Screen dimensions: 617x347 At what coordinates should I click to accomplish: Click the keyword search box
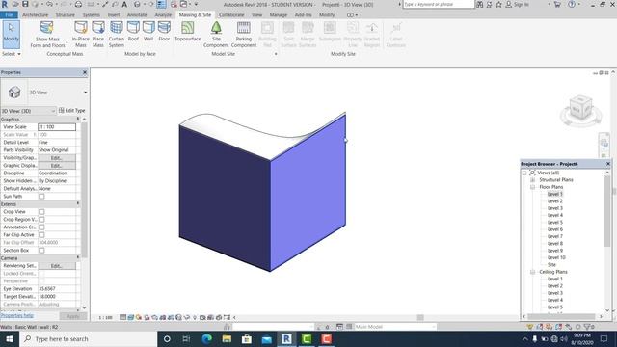(439, 4)
